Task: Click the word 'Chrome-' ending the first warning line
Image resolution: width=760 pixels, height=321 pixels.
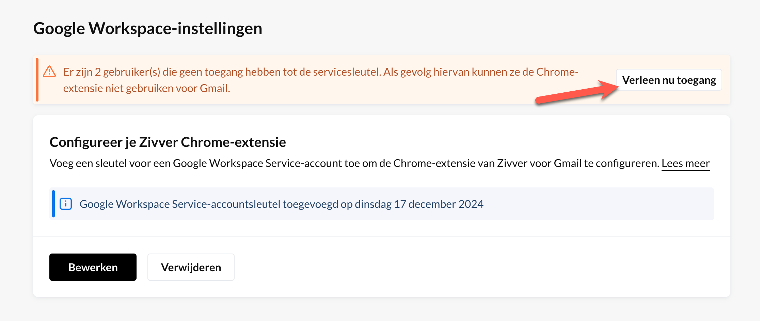Action: [557, 72]
